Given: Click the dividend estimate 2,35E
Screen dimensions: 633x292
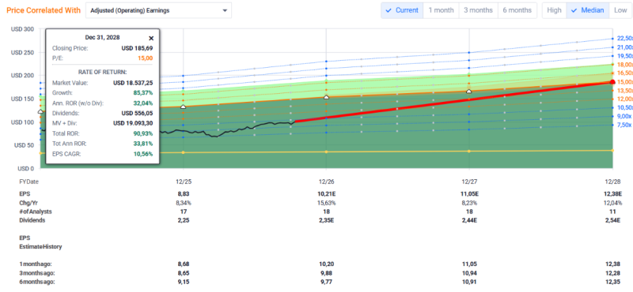Looking at the screenshot, I should pos(326,220).
